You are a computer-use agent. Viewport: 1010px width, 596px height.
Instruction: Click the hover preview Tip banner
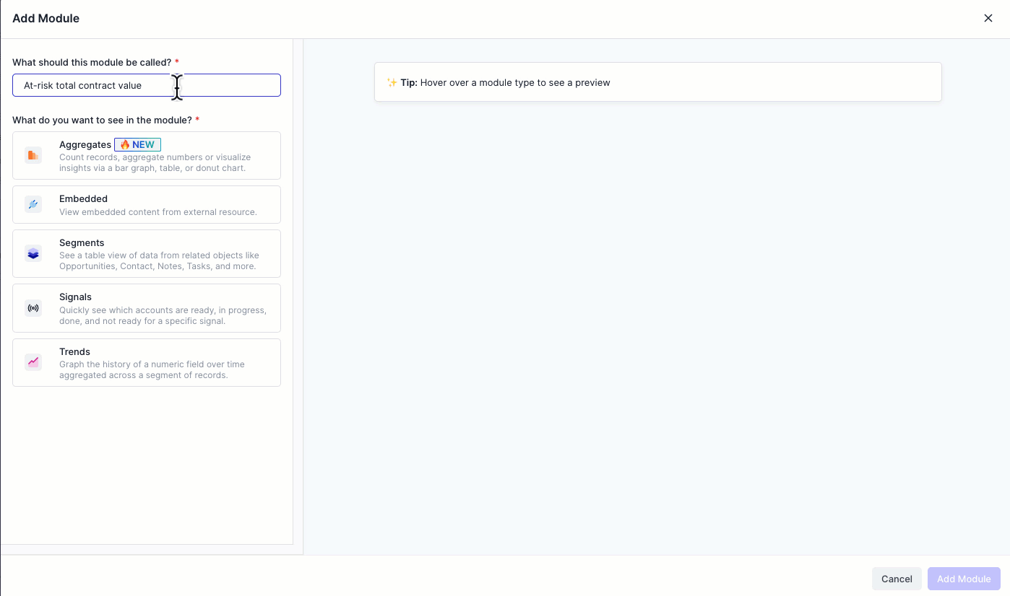[x=657, y=82]
